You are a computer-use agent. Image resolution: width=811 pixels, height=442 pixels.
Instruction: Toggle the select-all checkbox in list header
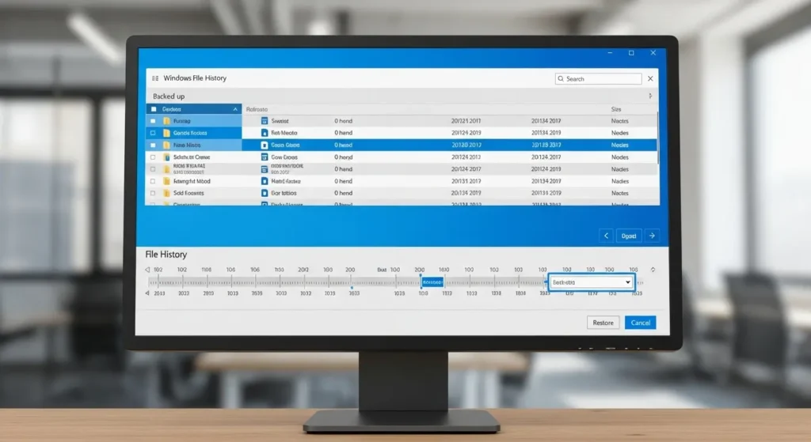[154, 109]
